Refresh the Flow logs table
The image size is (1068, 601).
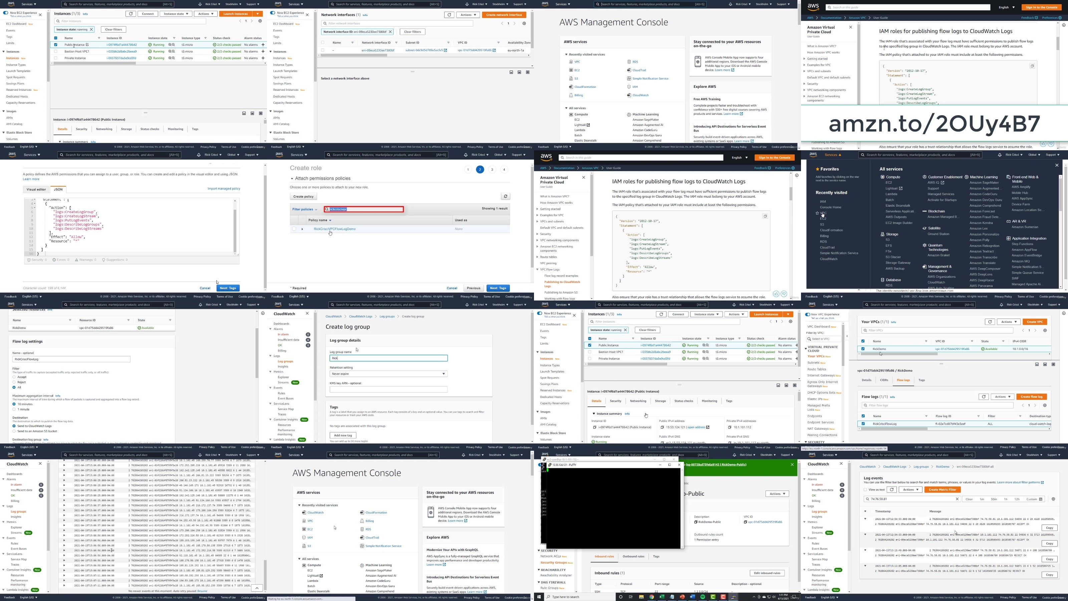[984, 397]
